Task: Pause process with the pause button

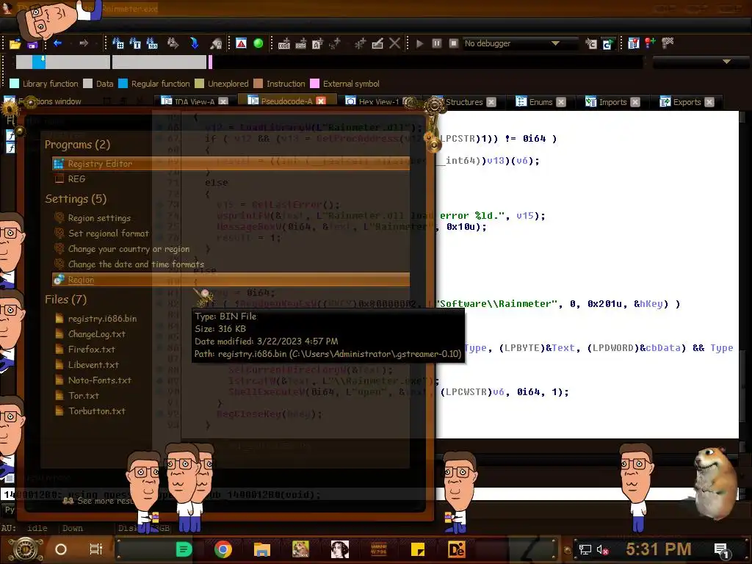Action: tap(437, 43)
